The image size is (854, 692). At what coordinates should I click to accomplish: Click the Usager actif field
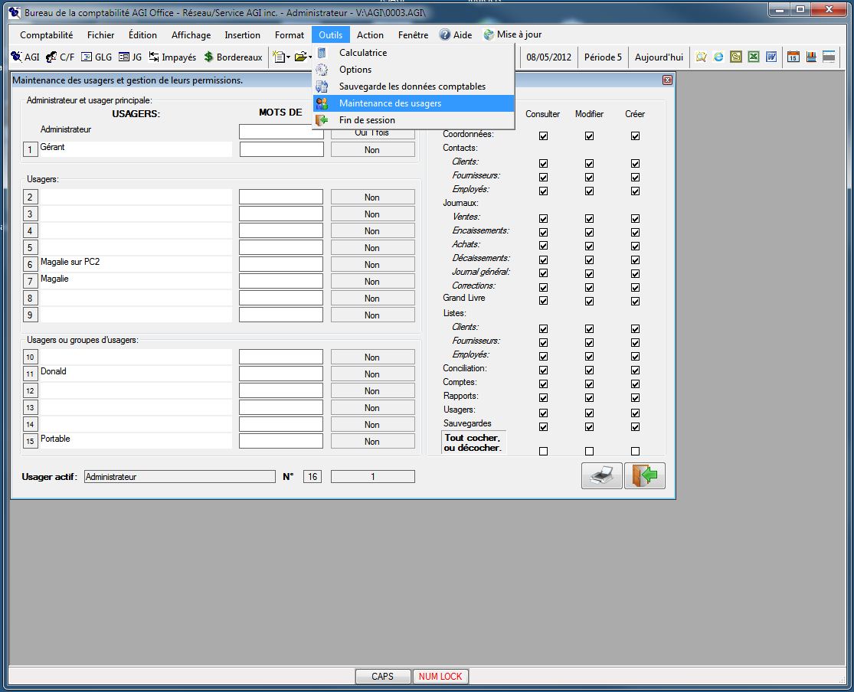(x=180, y=477)
